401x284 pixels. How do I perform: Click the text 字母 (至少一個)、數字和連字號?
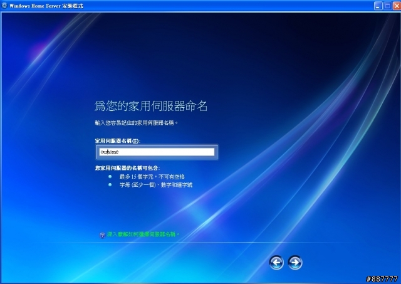click(x=156, y=185)
